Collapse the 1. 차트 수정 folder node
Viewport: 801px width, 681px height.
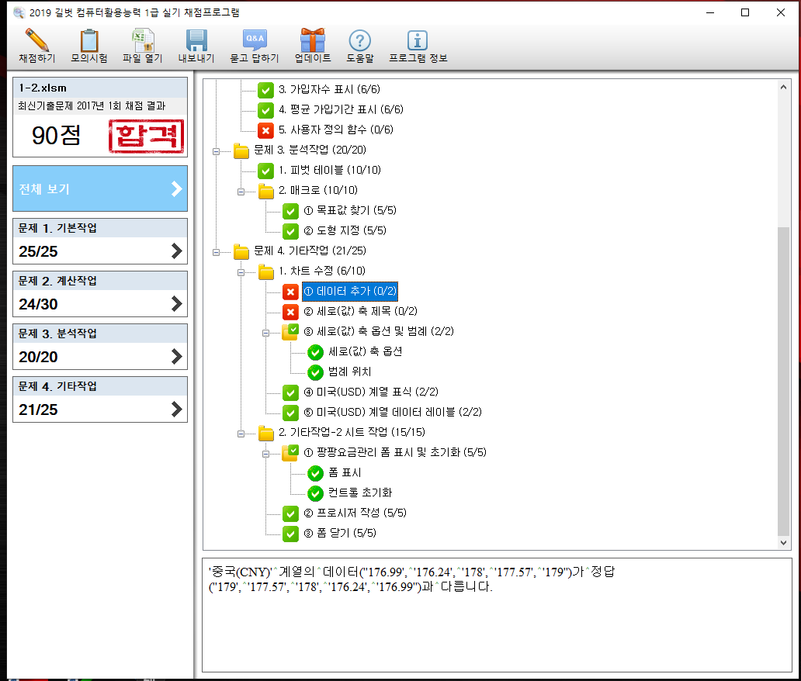pyautogui.click(x=241, y=271)
